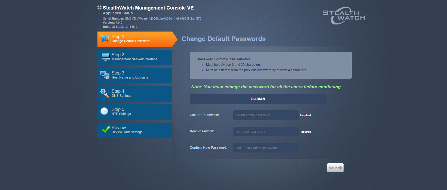Screen dimensions: 447x190
Task: Select the Confirm New Password field
Action: point(266,148)
